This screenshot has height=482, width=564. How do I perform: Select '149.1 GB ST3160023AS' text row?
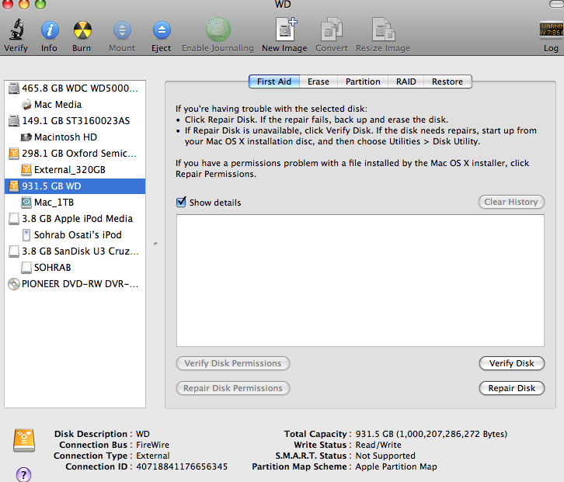pyautogui.click(x=76, y=121)
